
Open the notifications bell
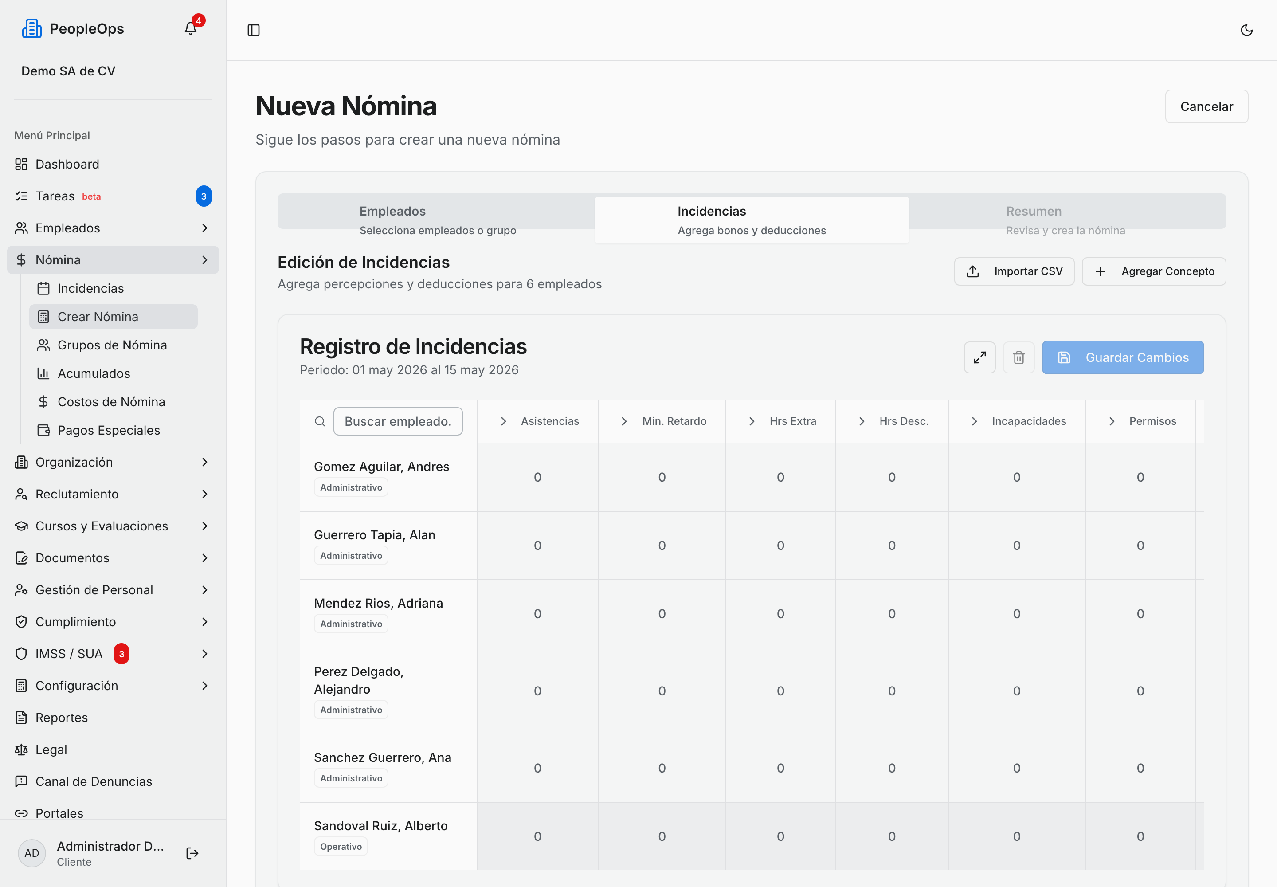[191, 28]
